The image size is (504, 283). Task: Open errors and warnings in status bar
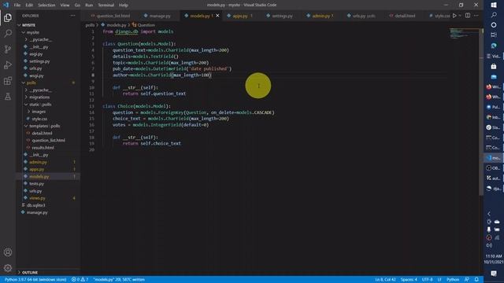tap(80, 280)
